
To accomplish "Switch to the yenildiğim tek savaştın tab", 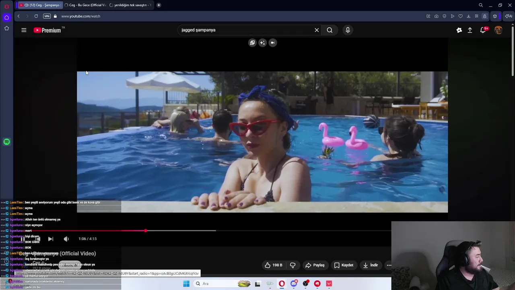I will click(130, 5).
